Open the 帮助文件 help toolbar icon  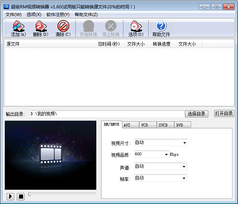(x=161, y=29)
